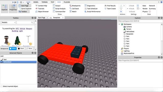The image size is (163, 92).
Task: Toggle the Start Page view
Action: (25, 6)
